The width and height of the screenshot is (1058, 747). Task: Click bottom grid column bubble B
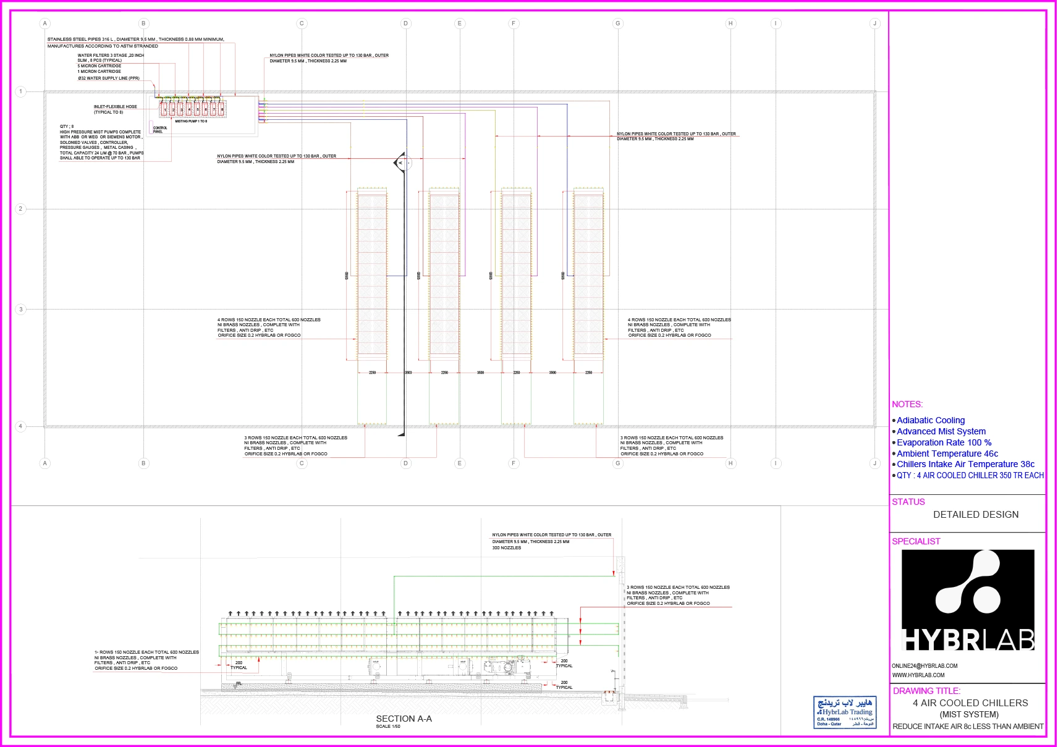tap(143, 463)
